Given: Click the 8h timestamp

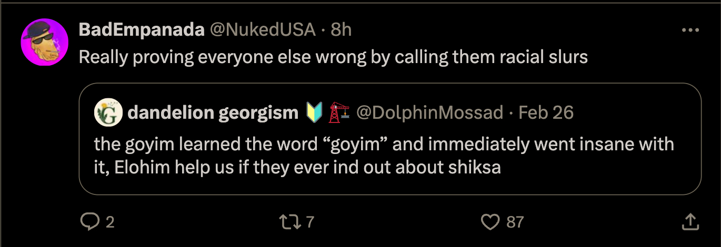Looking at the screenshot, I should click(x=341, y=30).
